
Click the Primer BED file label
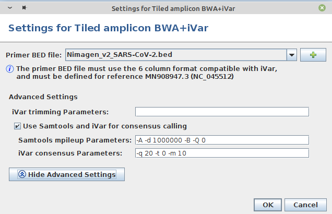[x=34, y=55]
